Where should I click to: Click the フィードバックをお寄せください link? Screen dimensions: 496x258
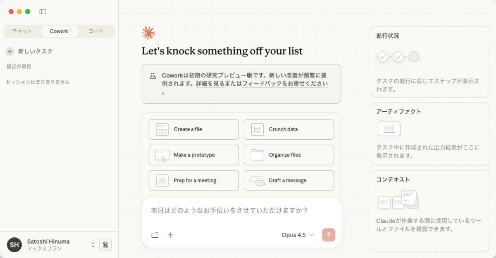pyautogui.click(x=285, y=84)
